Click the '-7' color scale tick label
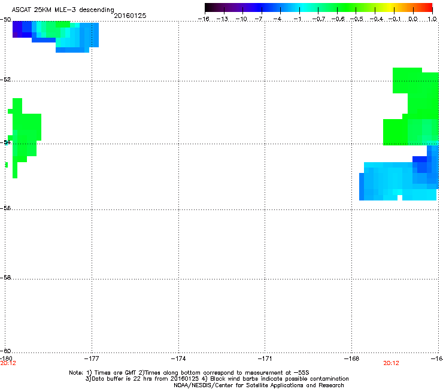Screen dimensions: 443x389 pos(259,19)
